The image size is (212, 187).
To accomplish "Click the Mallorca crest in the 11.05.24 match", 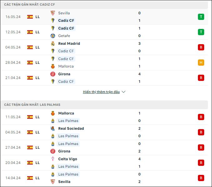I will pyautogui.click(x=53, y=113).
